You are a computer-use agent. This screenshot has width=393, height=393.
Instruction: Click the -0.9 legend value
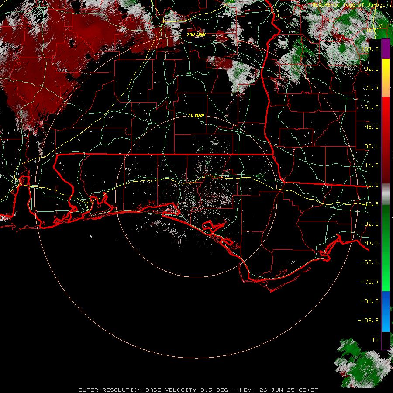[372, 185]
